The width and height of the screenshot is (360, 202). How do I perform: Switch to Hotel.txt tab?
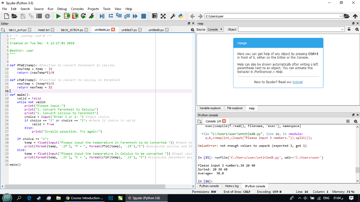pyautogui.click(x=44, y=30)
